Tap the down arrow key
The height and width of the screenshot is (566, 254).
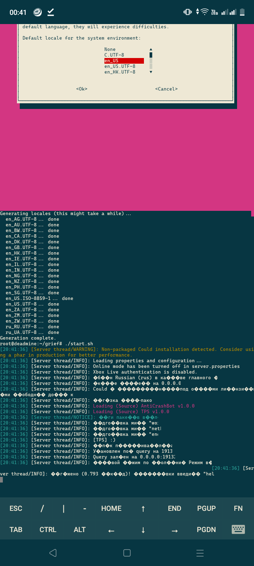point(143,530)
